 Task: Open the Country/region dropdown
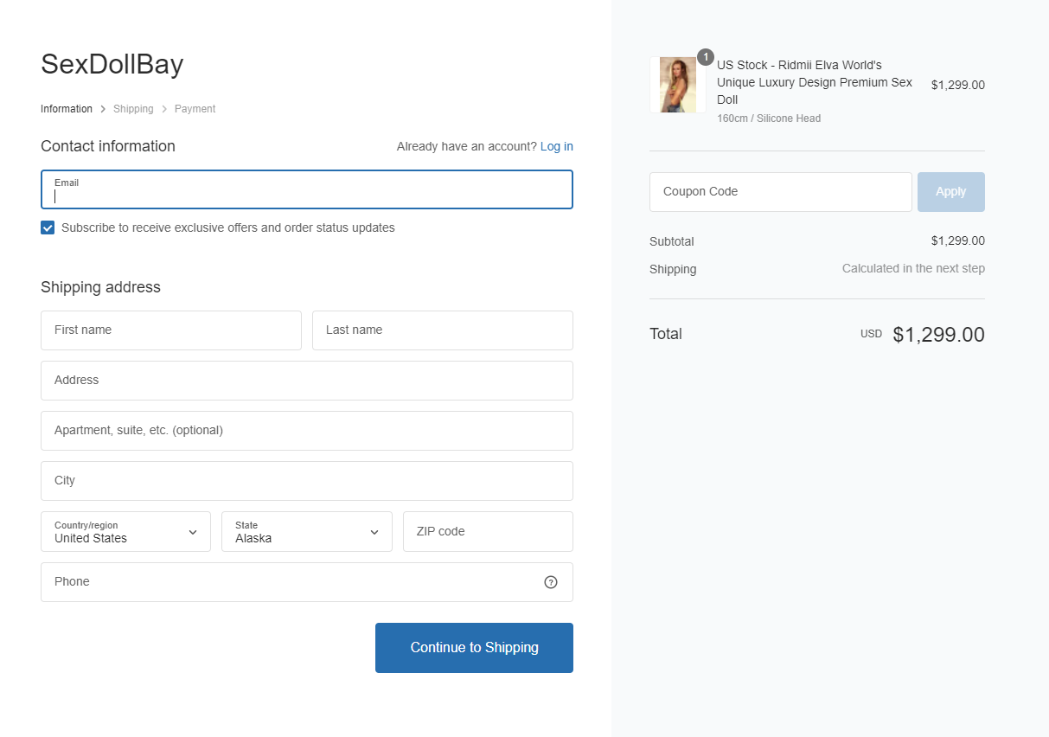pyautogui.click(x=125, y=532)
